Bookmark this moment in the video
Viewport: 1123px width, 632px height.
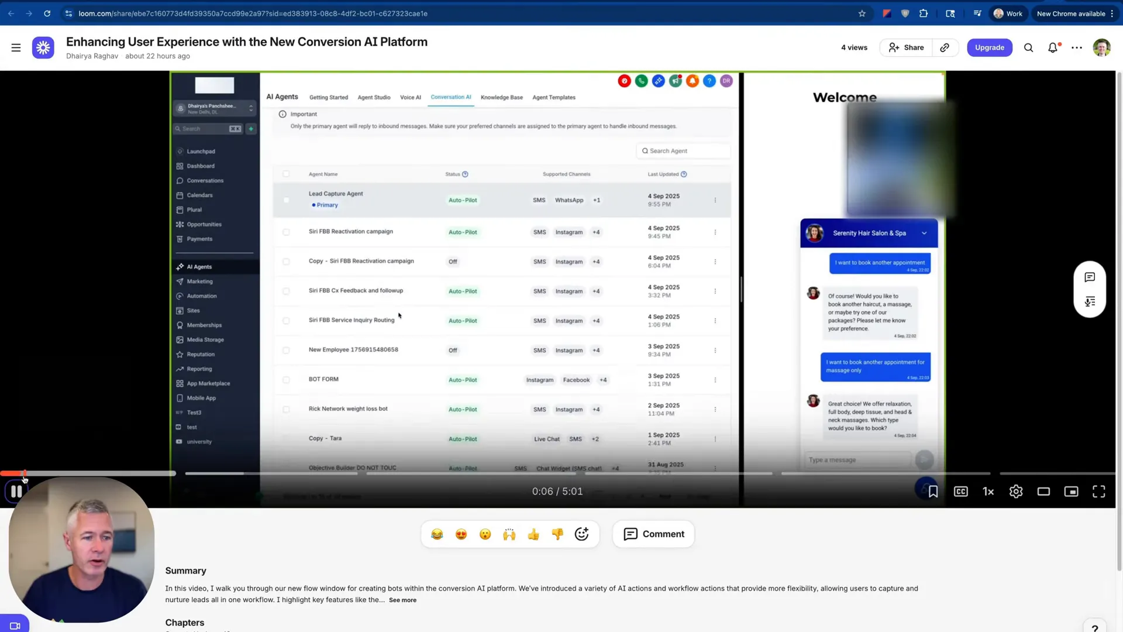933,492
